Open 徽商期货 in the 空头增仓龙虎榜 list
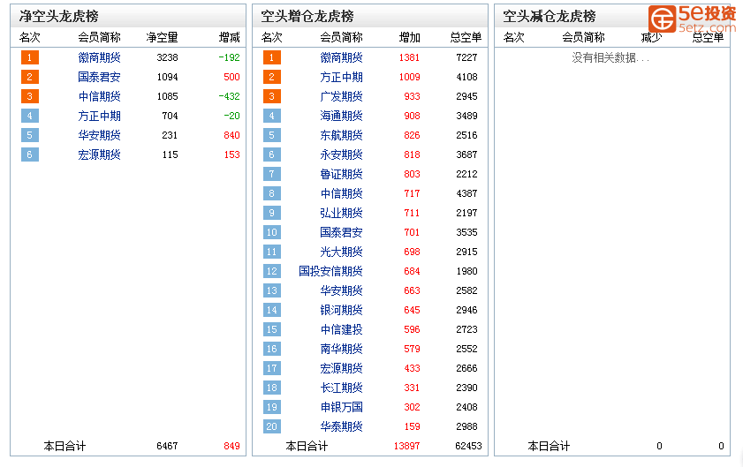The width and height of the screenshot is (743, 467). [x=341, y=57]
